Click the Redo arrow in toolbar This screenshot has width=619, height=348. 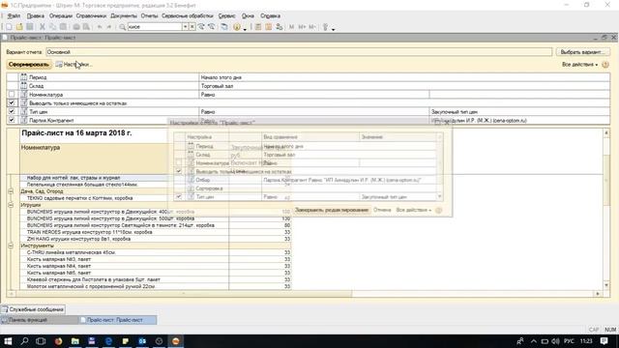(x=109, y=27)
